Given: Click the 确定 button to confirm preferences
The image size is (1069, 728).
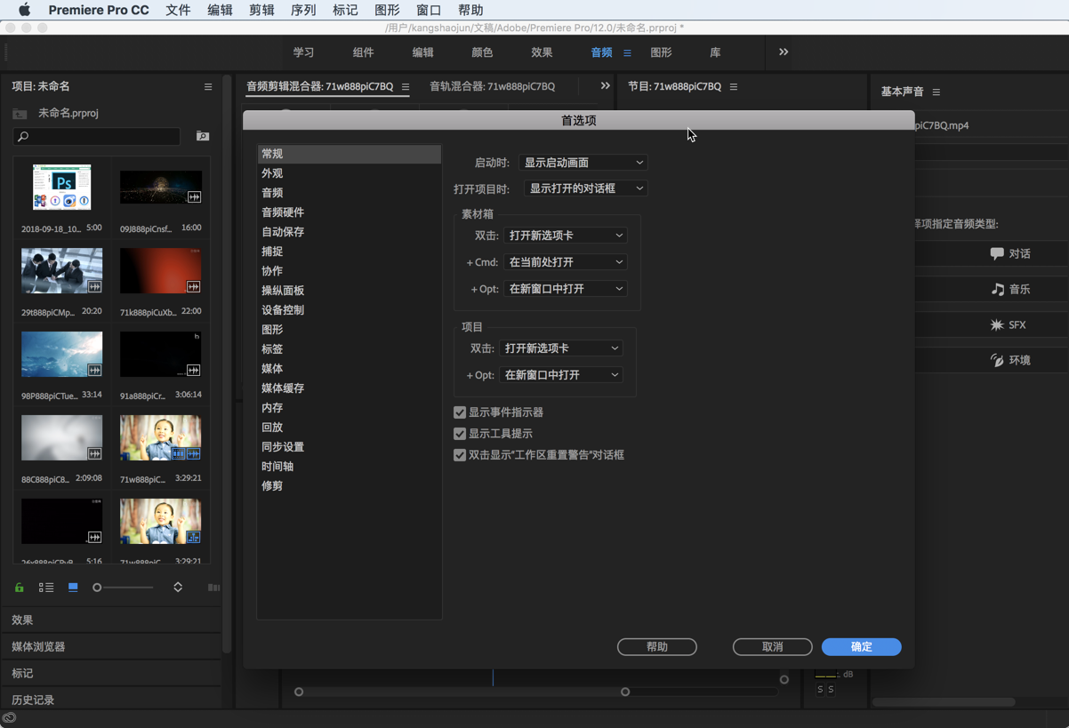Looking at the screenshot, I should point(860,646).
